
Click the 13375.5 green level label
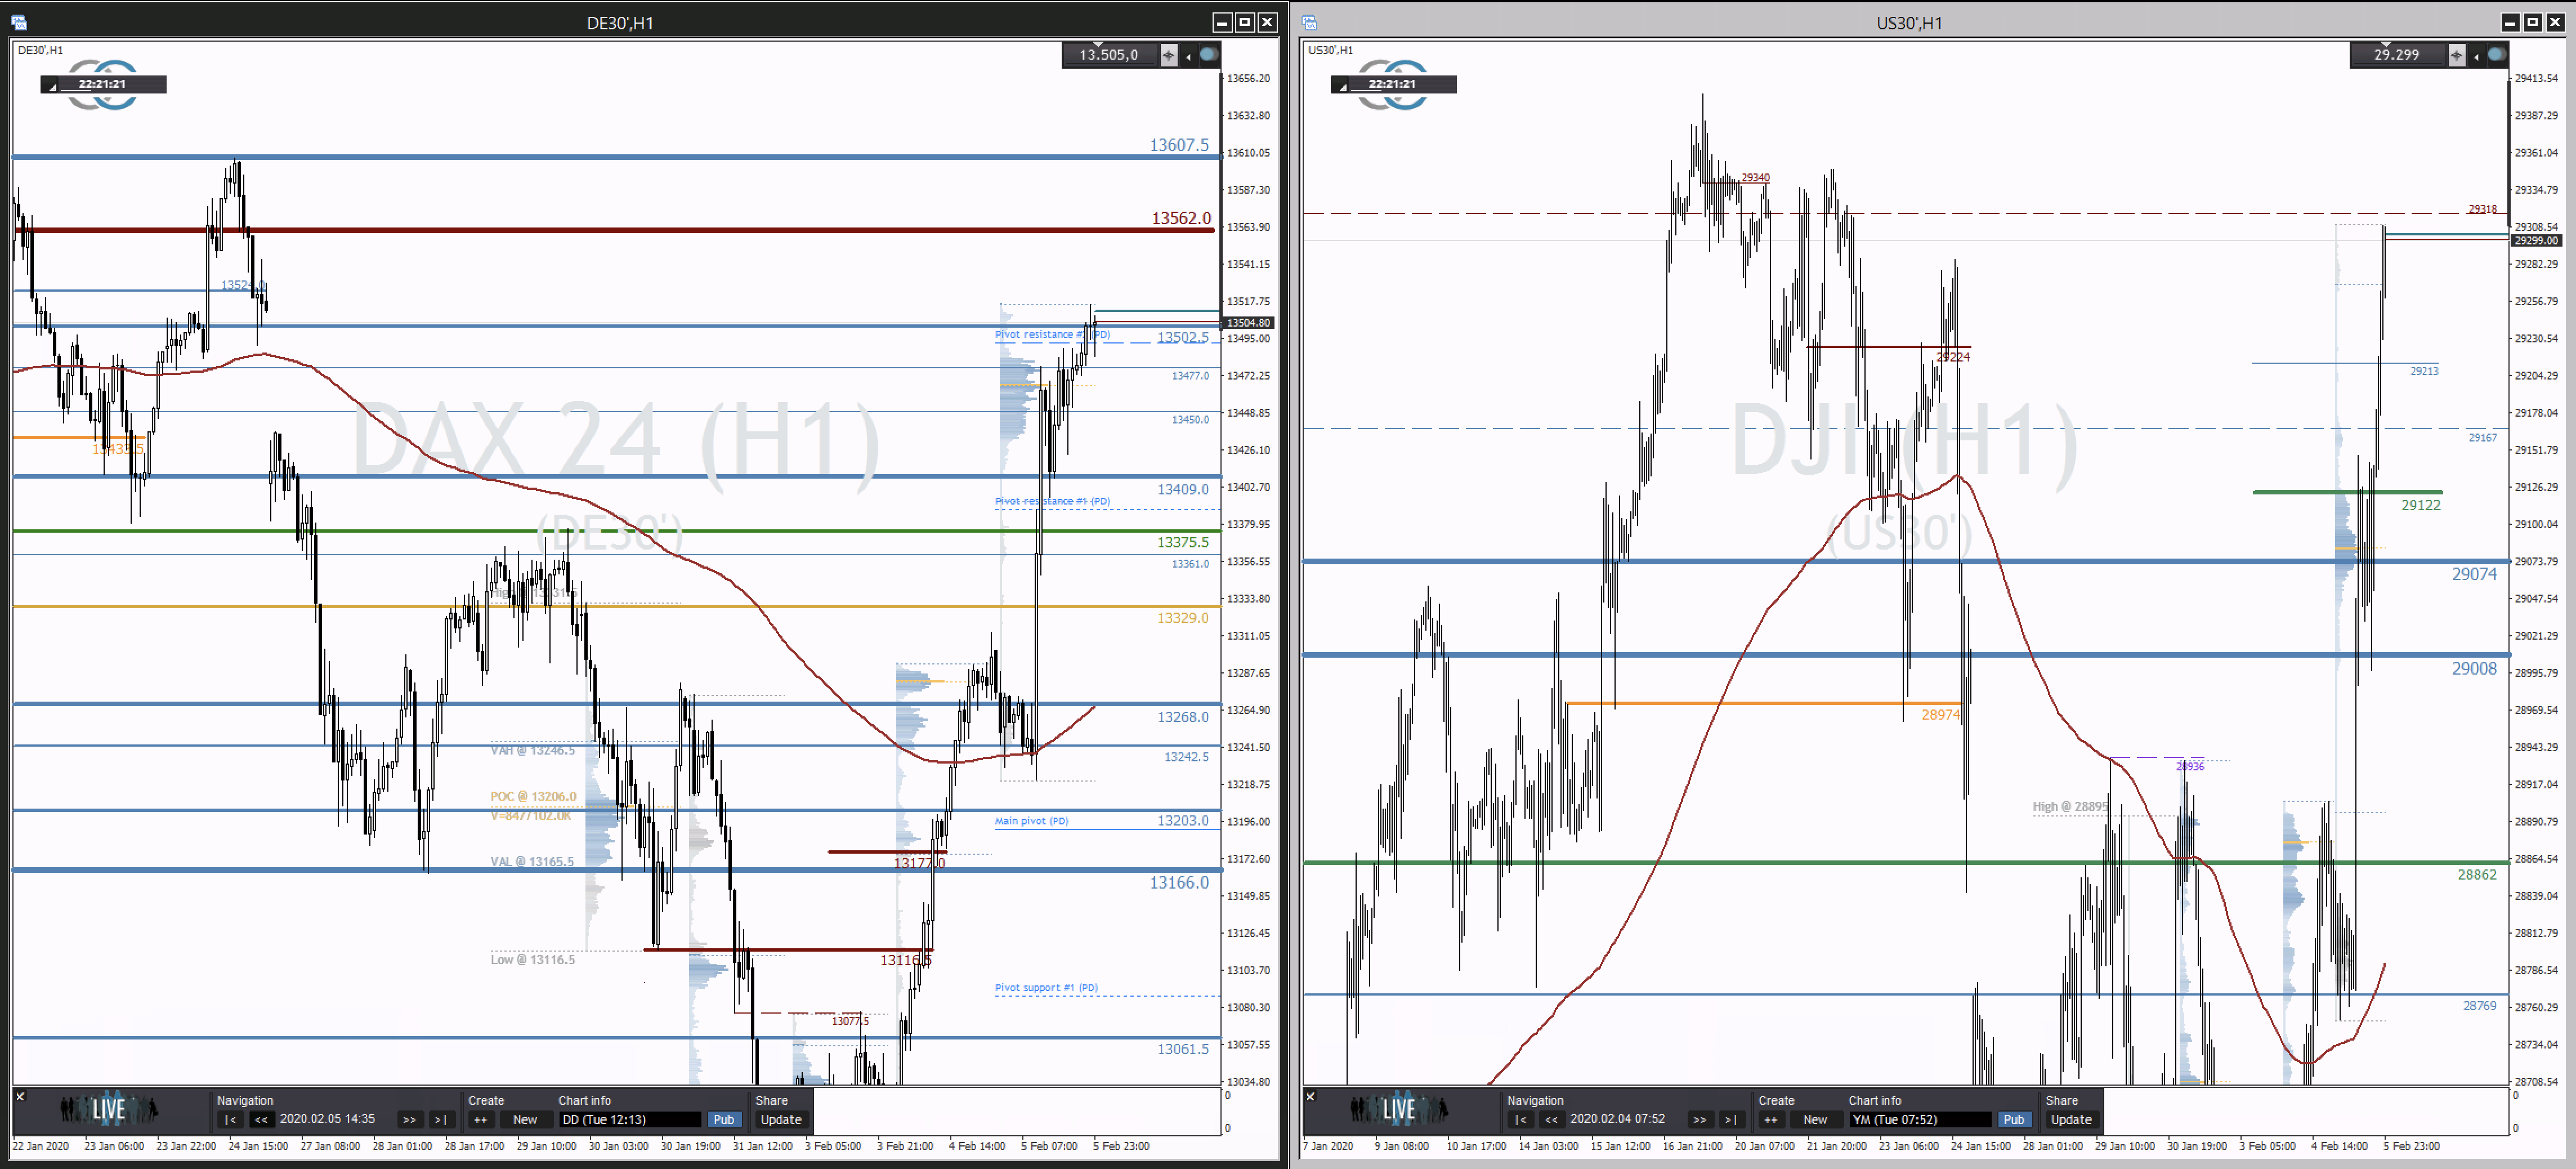[x=1183, y=542]
